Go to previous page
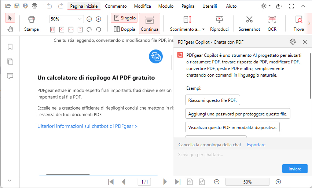This screenshot has width=312, height=188. point(124,182)
